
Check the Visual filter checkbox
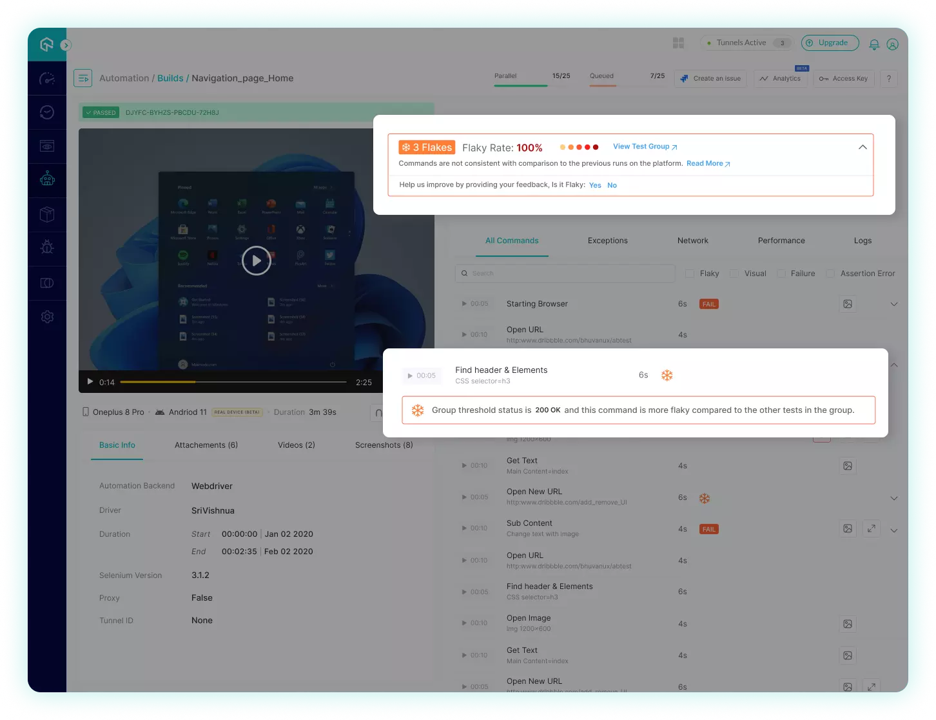tap(734, 274)
